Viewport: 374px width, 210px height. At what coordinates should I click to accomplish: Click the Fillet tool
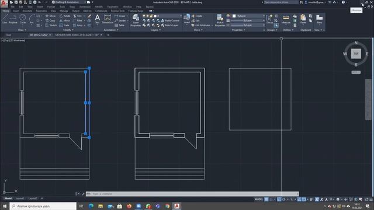78,21
